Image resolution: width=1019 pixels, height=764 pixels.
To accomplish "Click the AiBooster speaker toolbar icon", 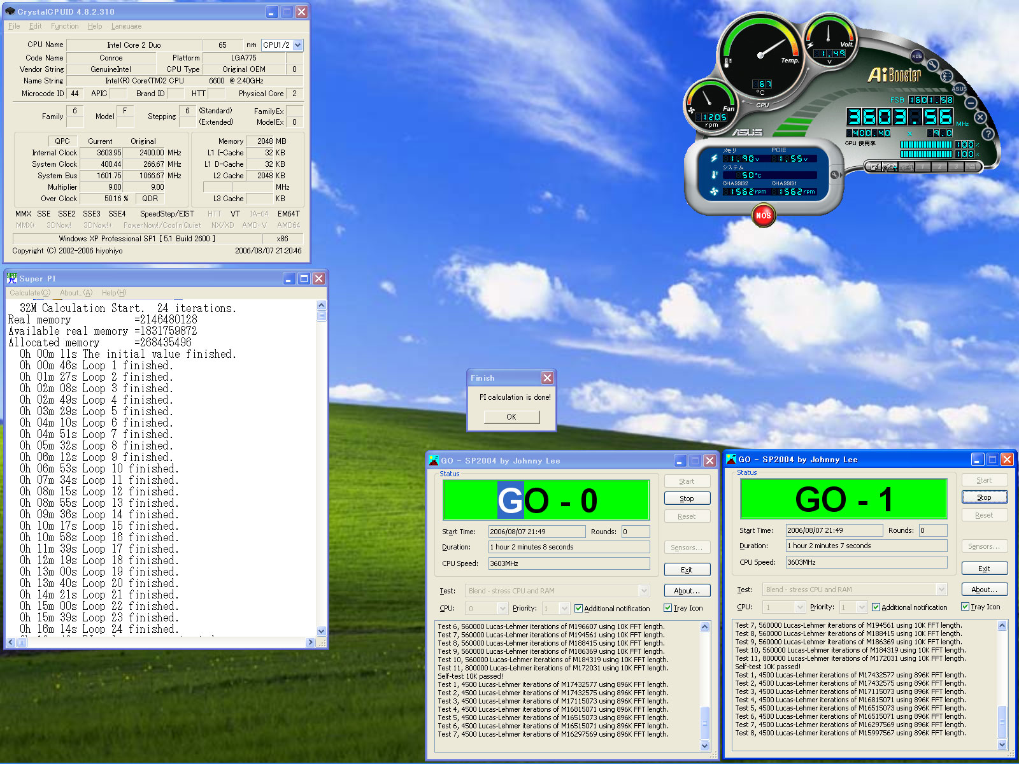I will 906,166.
